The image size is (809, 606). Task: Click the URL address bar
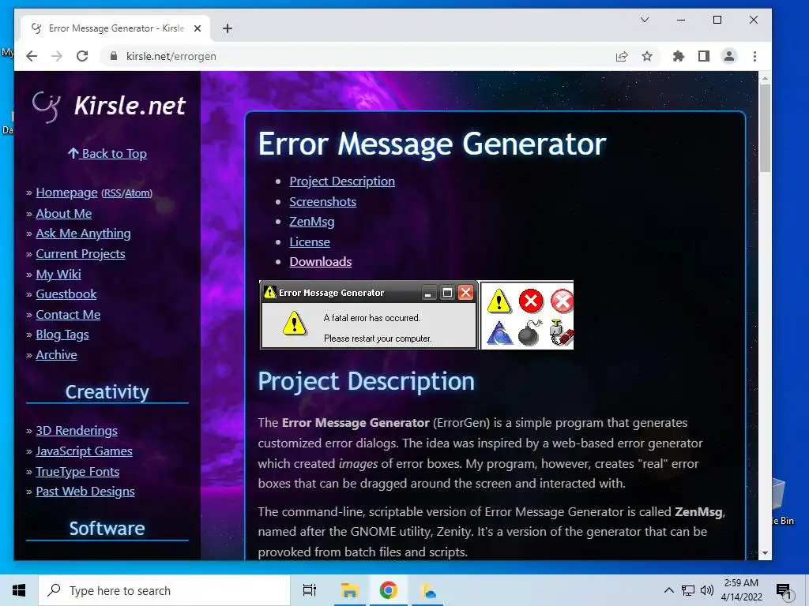coord(356,56)
